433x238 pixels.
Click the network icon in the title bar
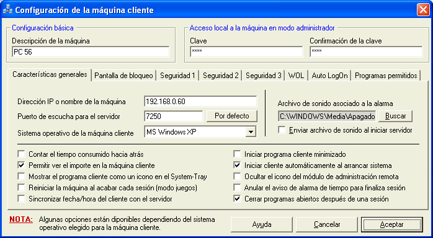(7, 10)
